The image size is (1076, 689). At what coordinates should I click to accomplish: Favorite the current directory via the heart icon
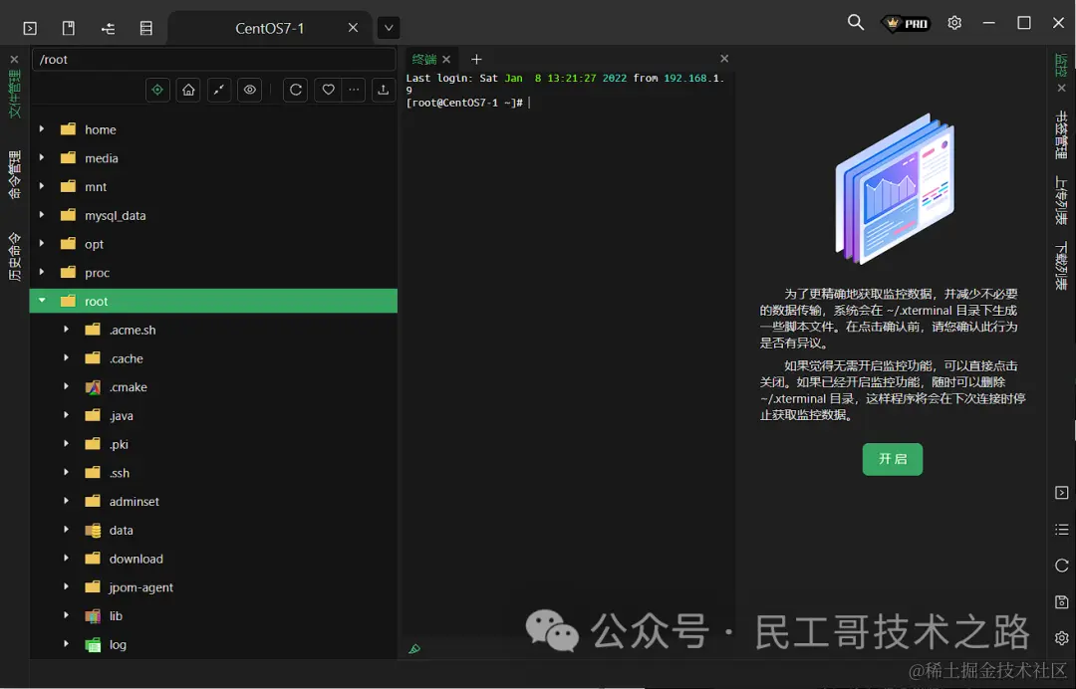[328, 90]
